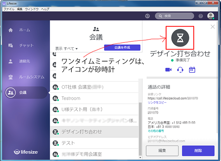This screenshot has width=221, height=161.
Task: Open the ホーム sidebar item
Action: [x=19, y=30]
